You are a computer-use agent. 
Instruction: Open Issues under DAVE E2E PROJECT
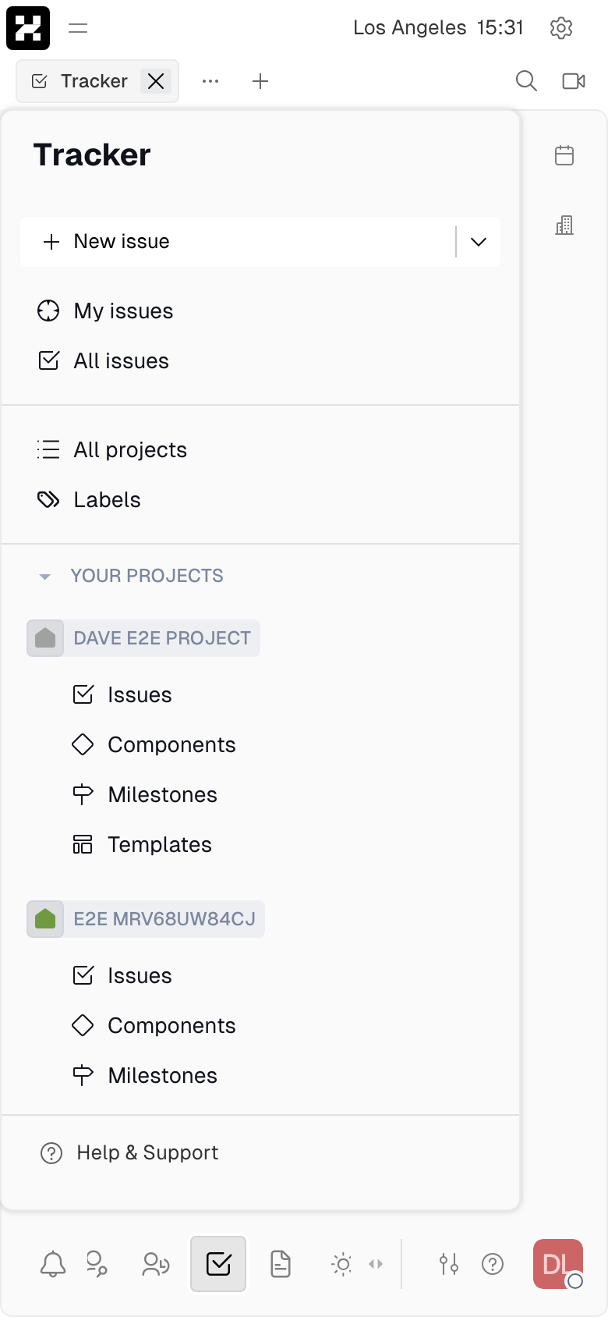(x=260, y=695)
